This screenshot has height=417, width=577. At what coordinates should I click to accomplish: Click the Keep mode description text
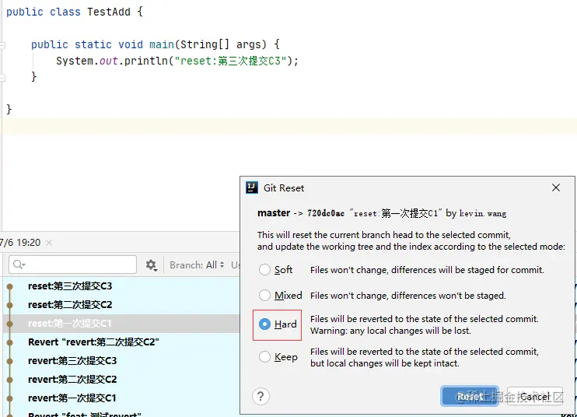(x=425, y=357)
